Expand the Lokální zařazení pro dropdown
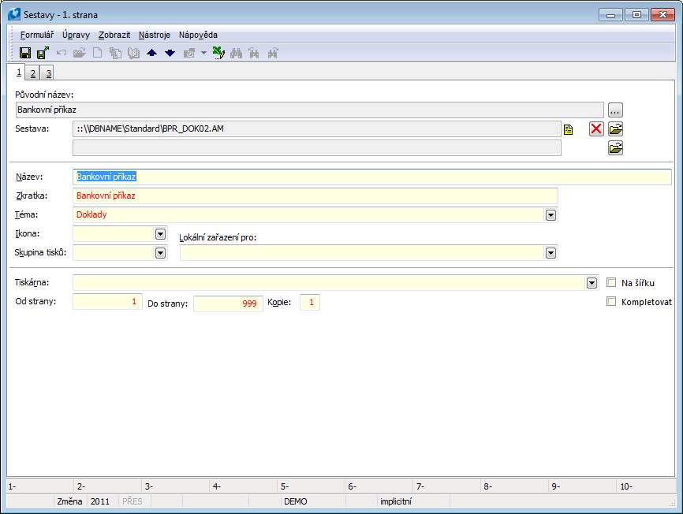 coord(551,253)
